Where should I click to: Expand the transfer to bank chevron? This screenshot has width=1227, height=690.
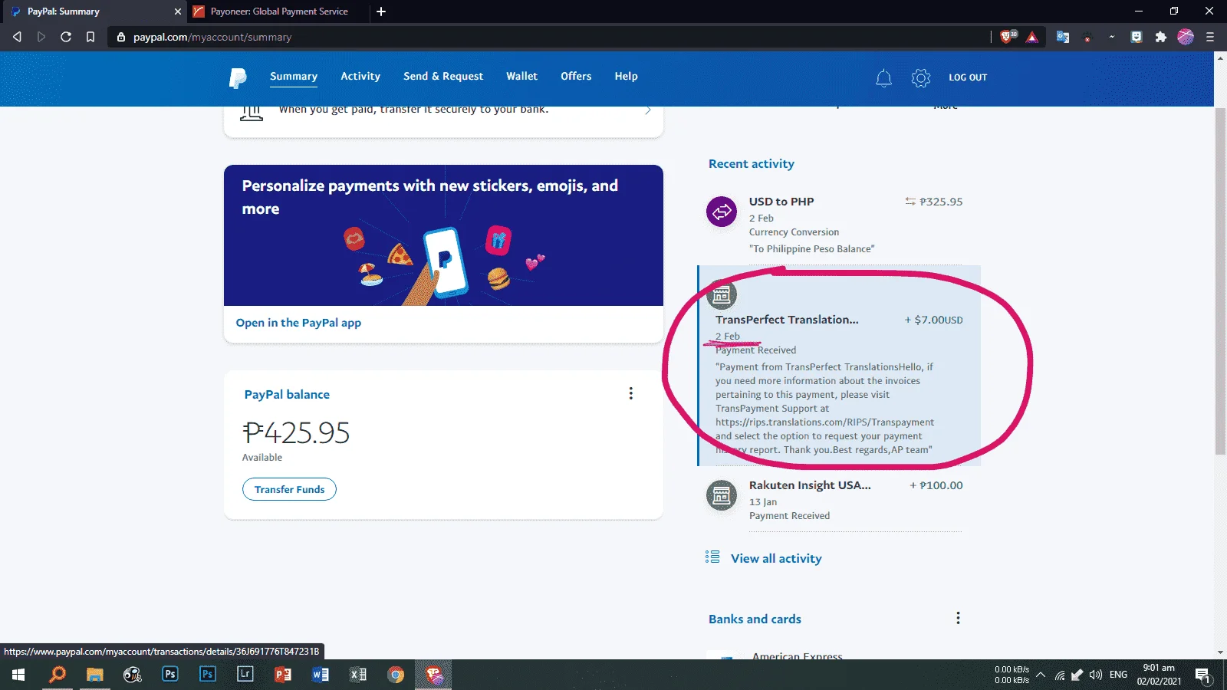[x=648, y=110]
